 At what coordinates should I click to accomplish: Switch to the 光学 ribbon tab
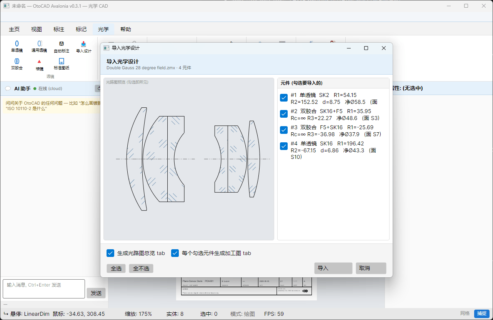103,29
